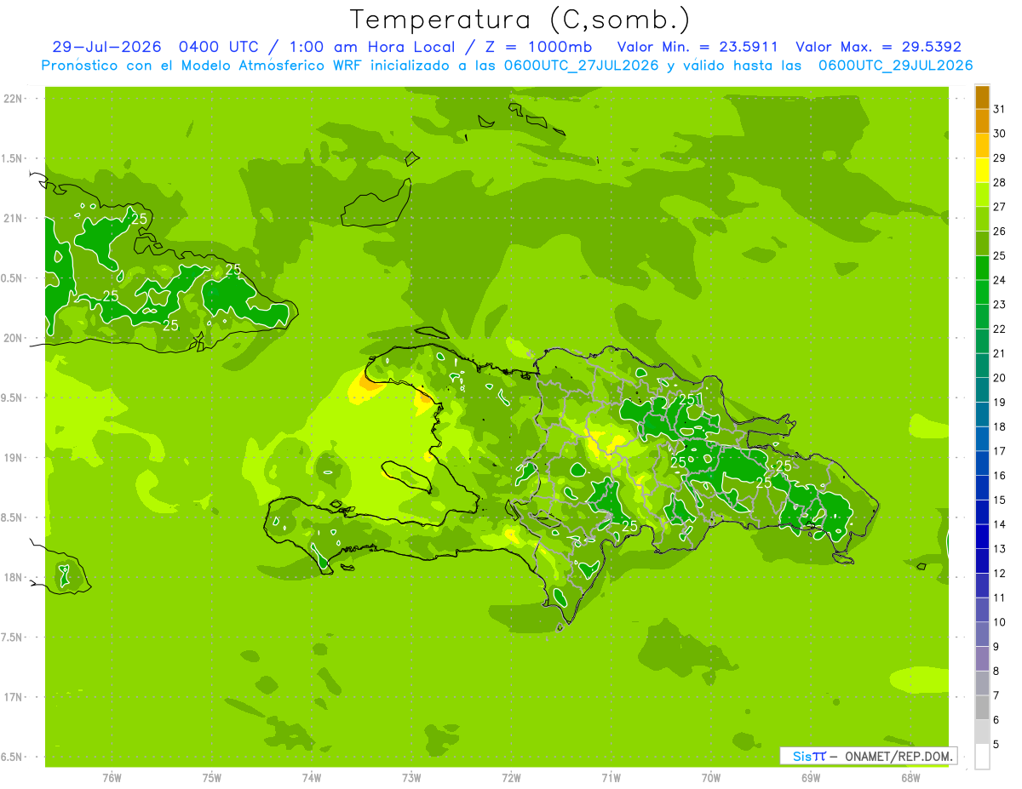Click the '75W' longitude axis label
The width and height of the screenshot is (1022, 789).
[211, 777]
